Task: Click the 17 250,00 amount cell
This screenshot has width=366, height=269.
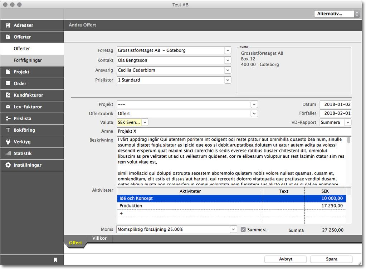Action: coord(325,206)
